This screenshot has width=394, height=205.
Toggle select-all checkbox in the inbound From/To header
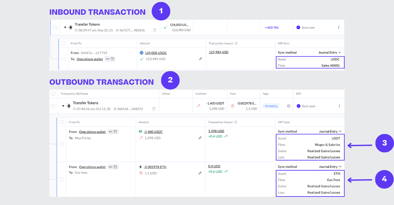tap(63, 43)
